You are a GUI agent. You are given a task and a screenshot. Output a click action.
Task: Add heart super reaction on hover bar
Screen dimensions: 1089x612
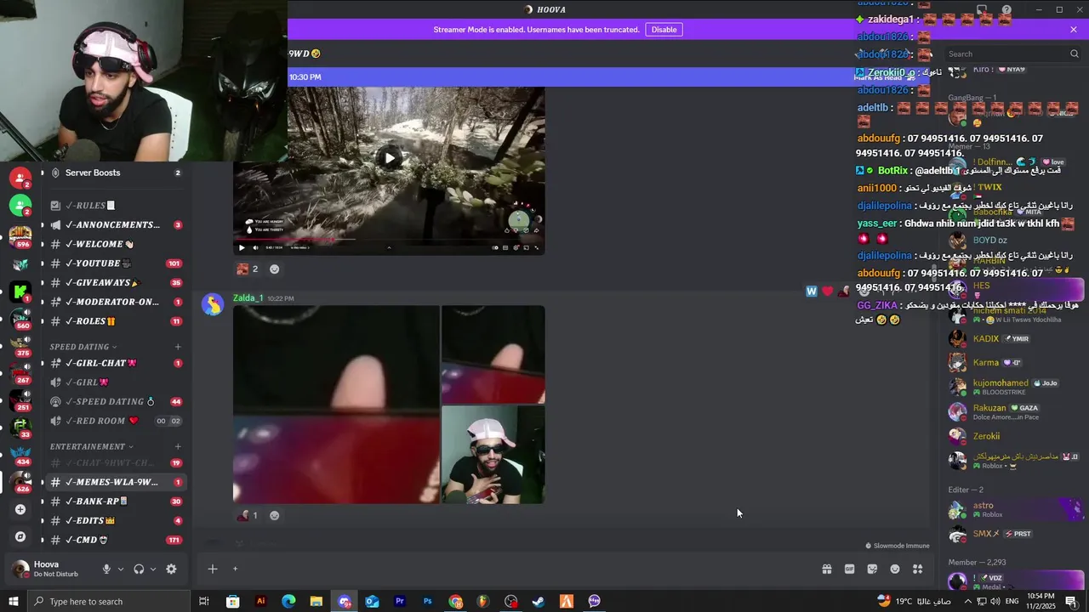click(827, 292)
